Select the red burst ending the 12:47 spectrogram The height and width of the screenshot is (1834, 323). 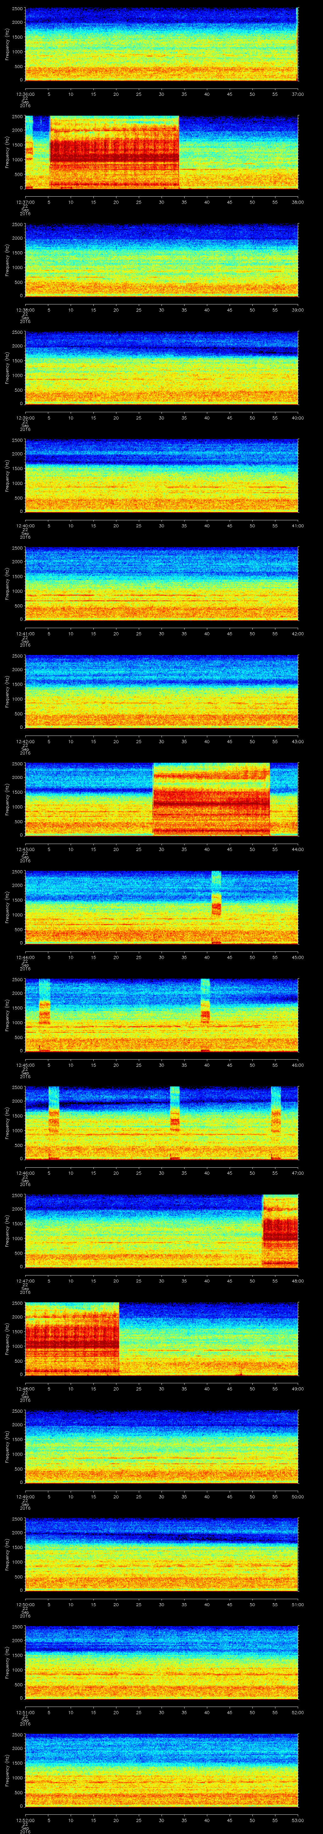280,1230
